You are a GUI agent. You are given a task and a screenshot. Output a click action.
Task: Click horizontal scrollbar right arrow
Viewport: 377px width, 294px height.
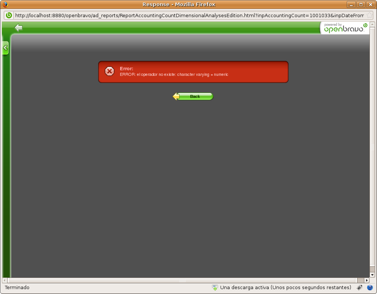click(367, 280)
